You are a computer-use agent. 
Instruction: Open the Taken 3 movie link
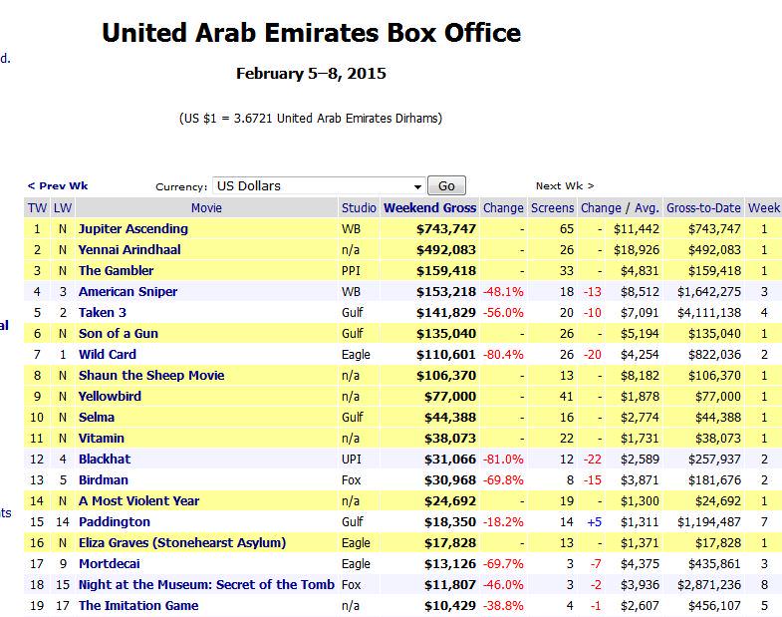click(103, 313)
